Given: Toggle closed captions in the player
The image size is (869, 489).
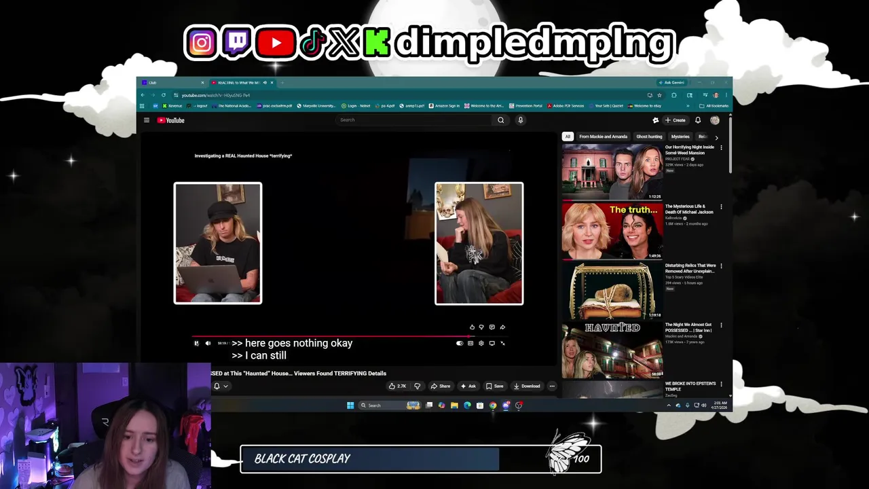Looking at the screenshot, I should (x=470, y=344).
